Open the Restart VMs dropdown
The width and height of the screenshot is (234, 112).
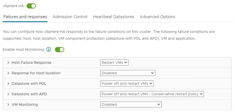pos(114,63)
